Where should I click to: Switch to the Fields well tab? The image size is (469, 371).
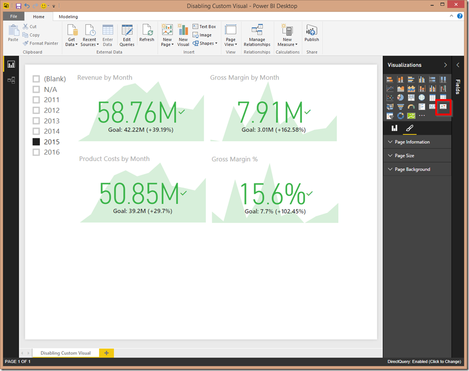(395, 128)
